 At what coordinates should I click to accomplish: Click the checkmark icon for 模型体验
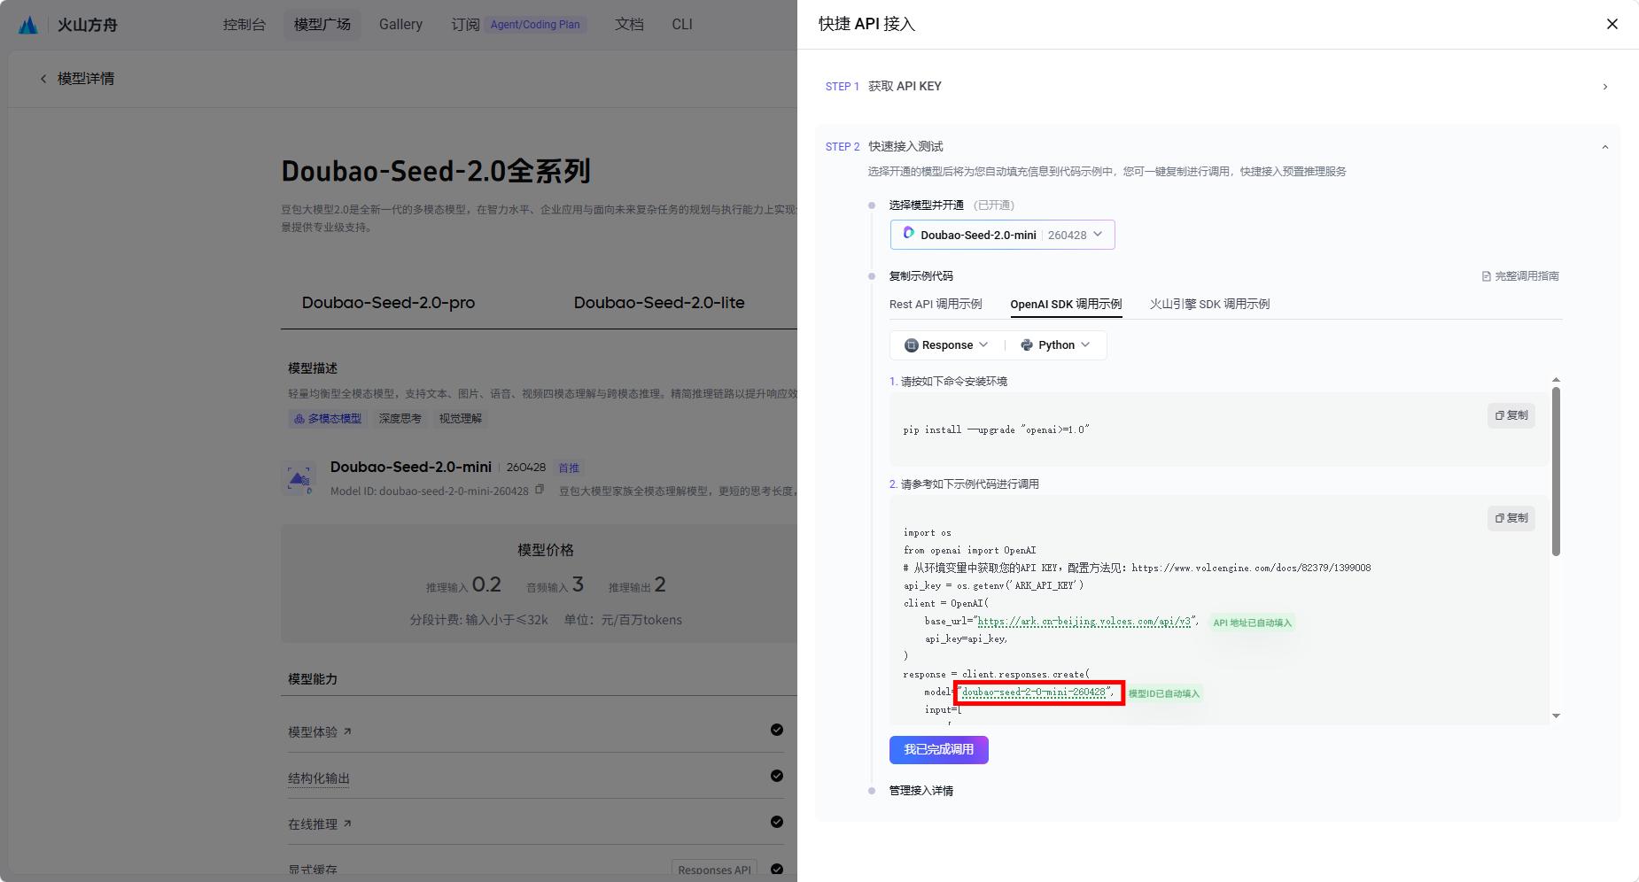pos(777,730)
